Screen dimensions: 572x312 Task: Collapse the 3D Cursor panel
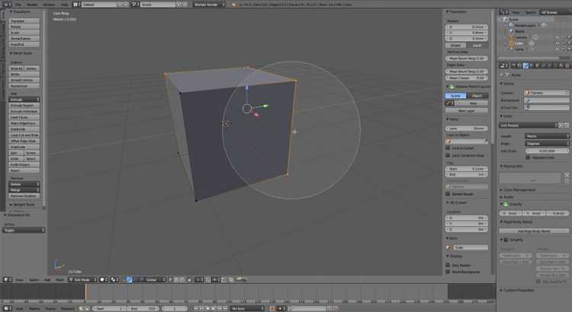pos(456,202)
